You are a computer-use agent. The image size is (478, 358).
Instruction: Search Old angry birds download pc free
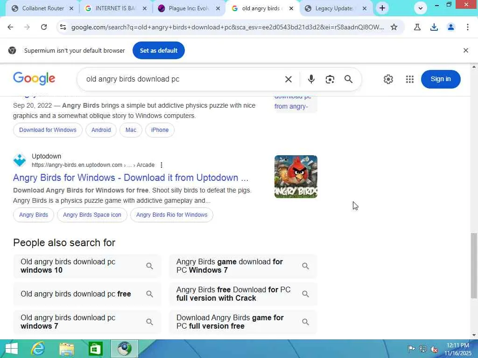point(87,294)
